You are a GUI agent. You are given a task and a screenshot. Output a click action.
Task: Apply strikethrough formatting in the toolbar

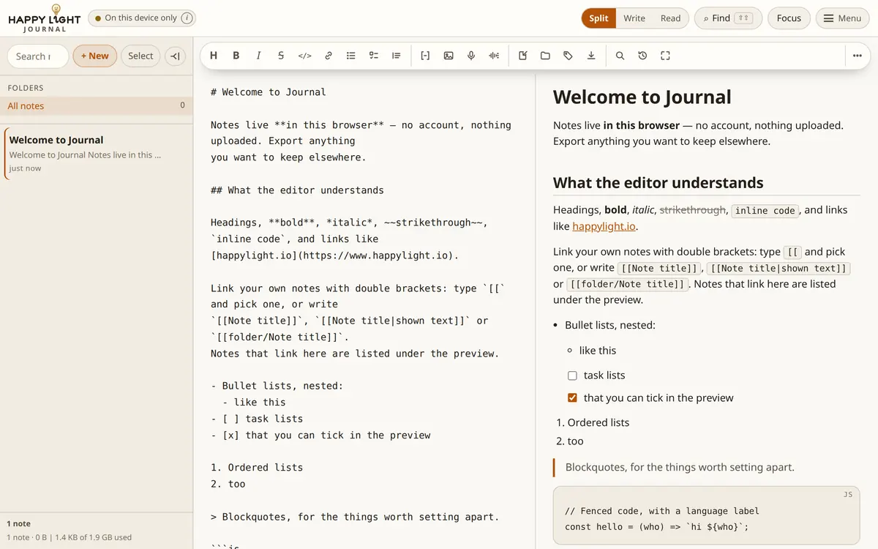click(281, 56)
